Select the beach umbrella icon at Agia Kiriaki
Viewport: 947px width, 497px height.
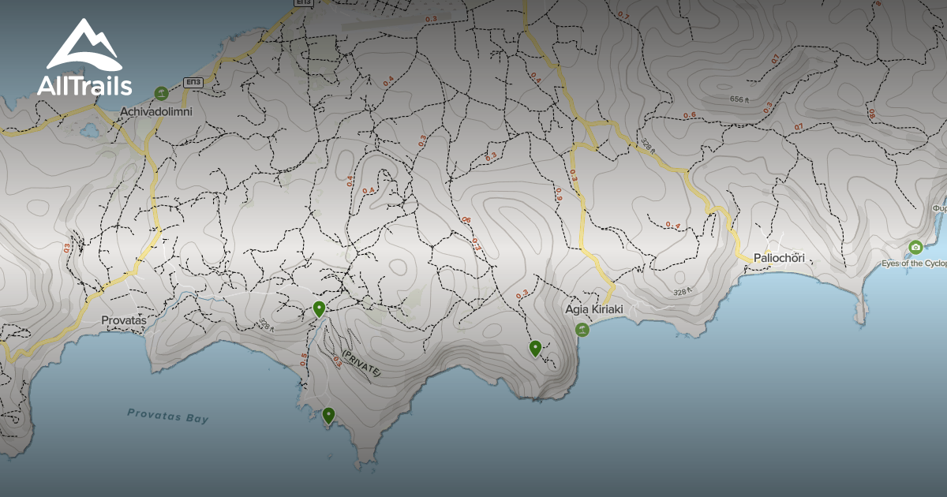coord(582,330)
